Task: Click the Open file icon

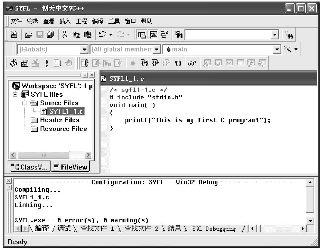Action: [x=29, y=35]
